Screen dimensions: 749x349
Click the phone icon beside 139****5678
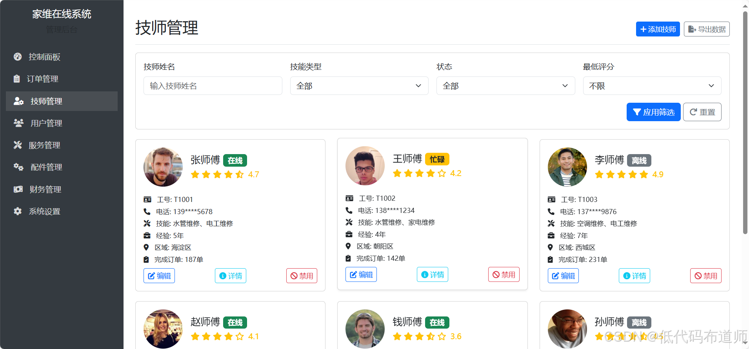pyautogui.click(x=147, y=211)
